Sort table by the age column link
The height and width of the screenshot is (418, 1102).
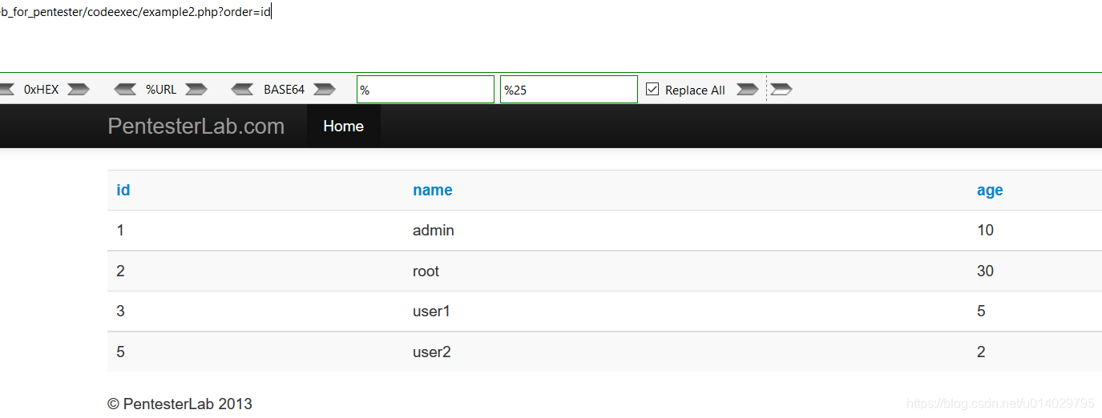point(990,190)
